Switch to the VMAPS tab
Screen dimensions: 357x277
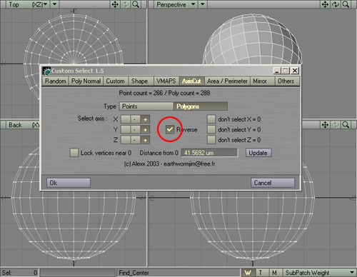[166, 81]
